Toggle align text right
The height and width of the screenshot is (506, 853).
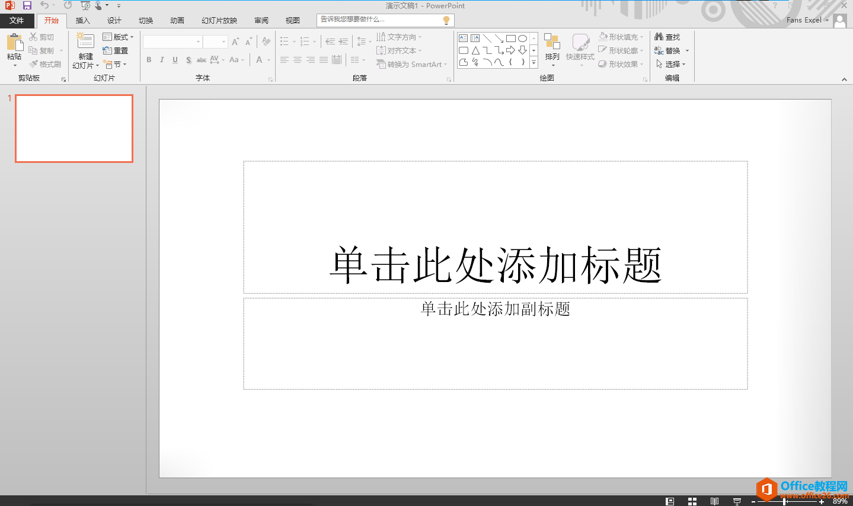coord(311,60)
